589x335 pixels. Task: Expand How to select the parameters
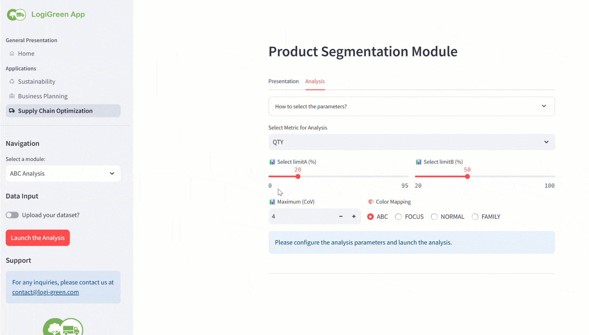(412, 106)
